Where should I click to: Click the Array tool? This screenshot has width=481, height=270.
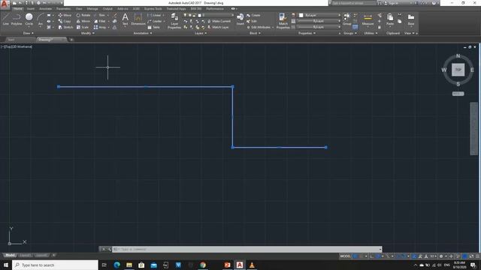pos(100,27)
